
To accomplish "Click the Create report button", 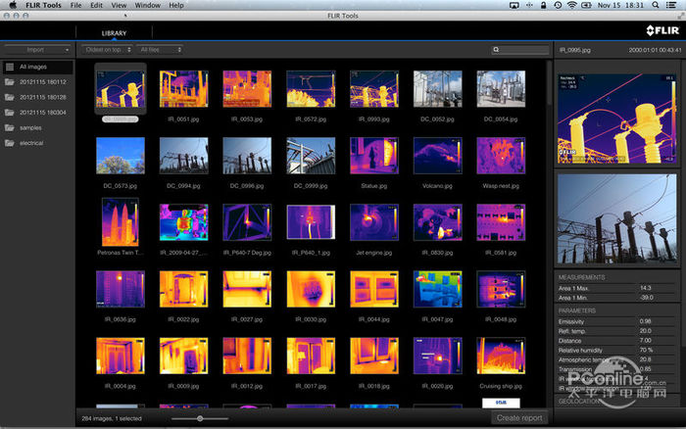I will pos(519,418).
